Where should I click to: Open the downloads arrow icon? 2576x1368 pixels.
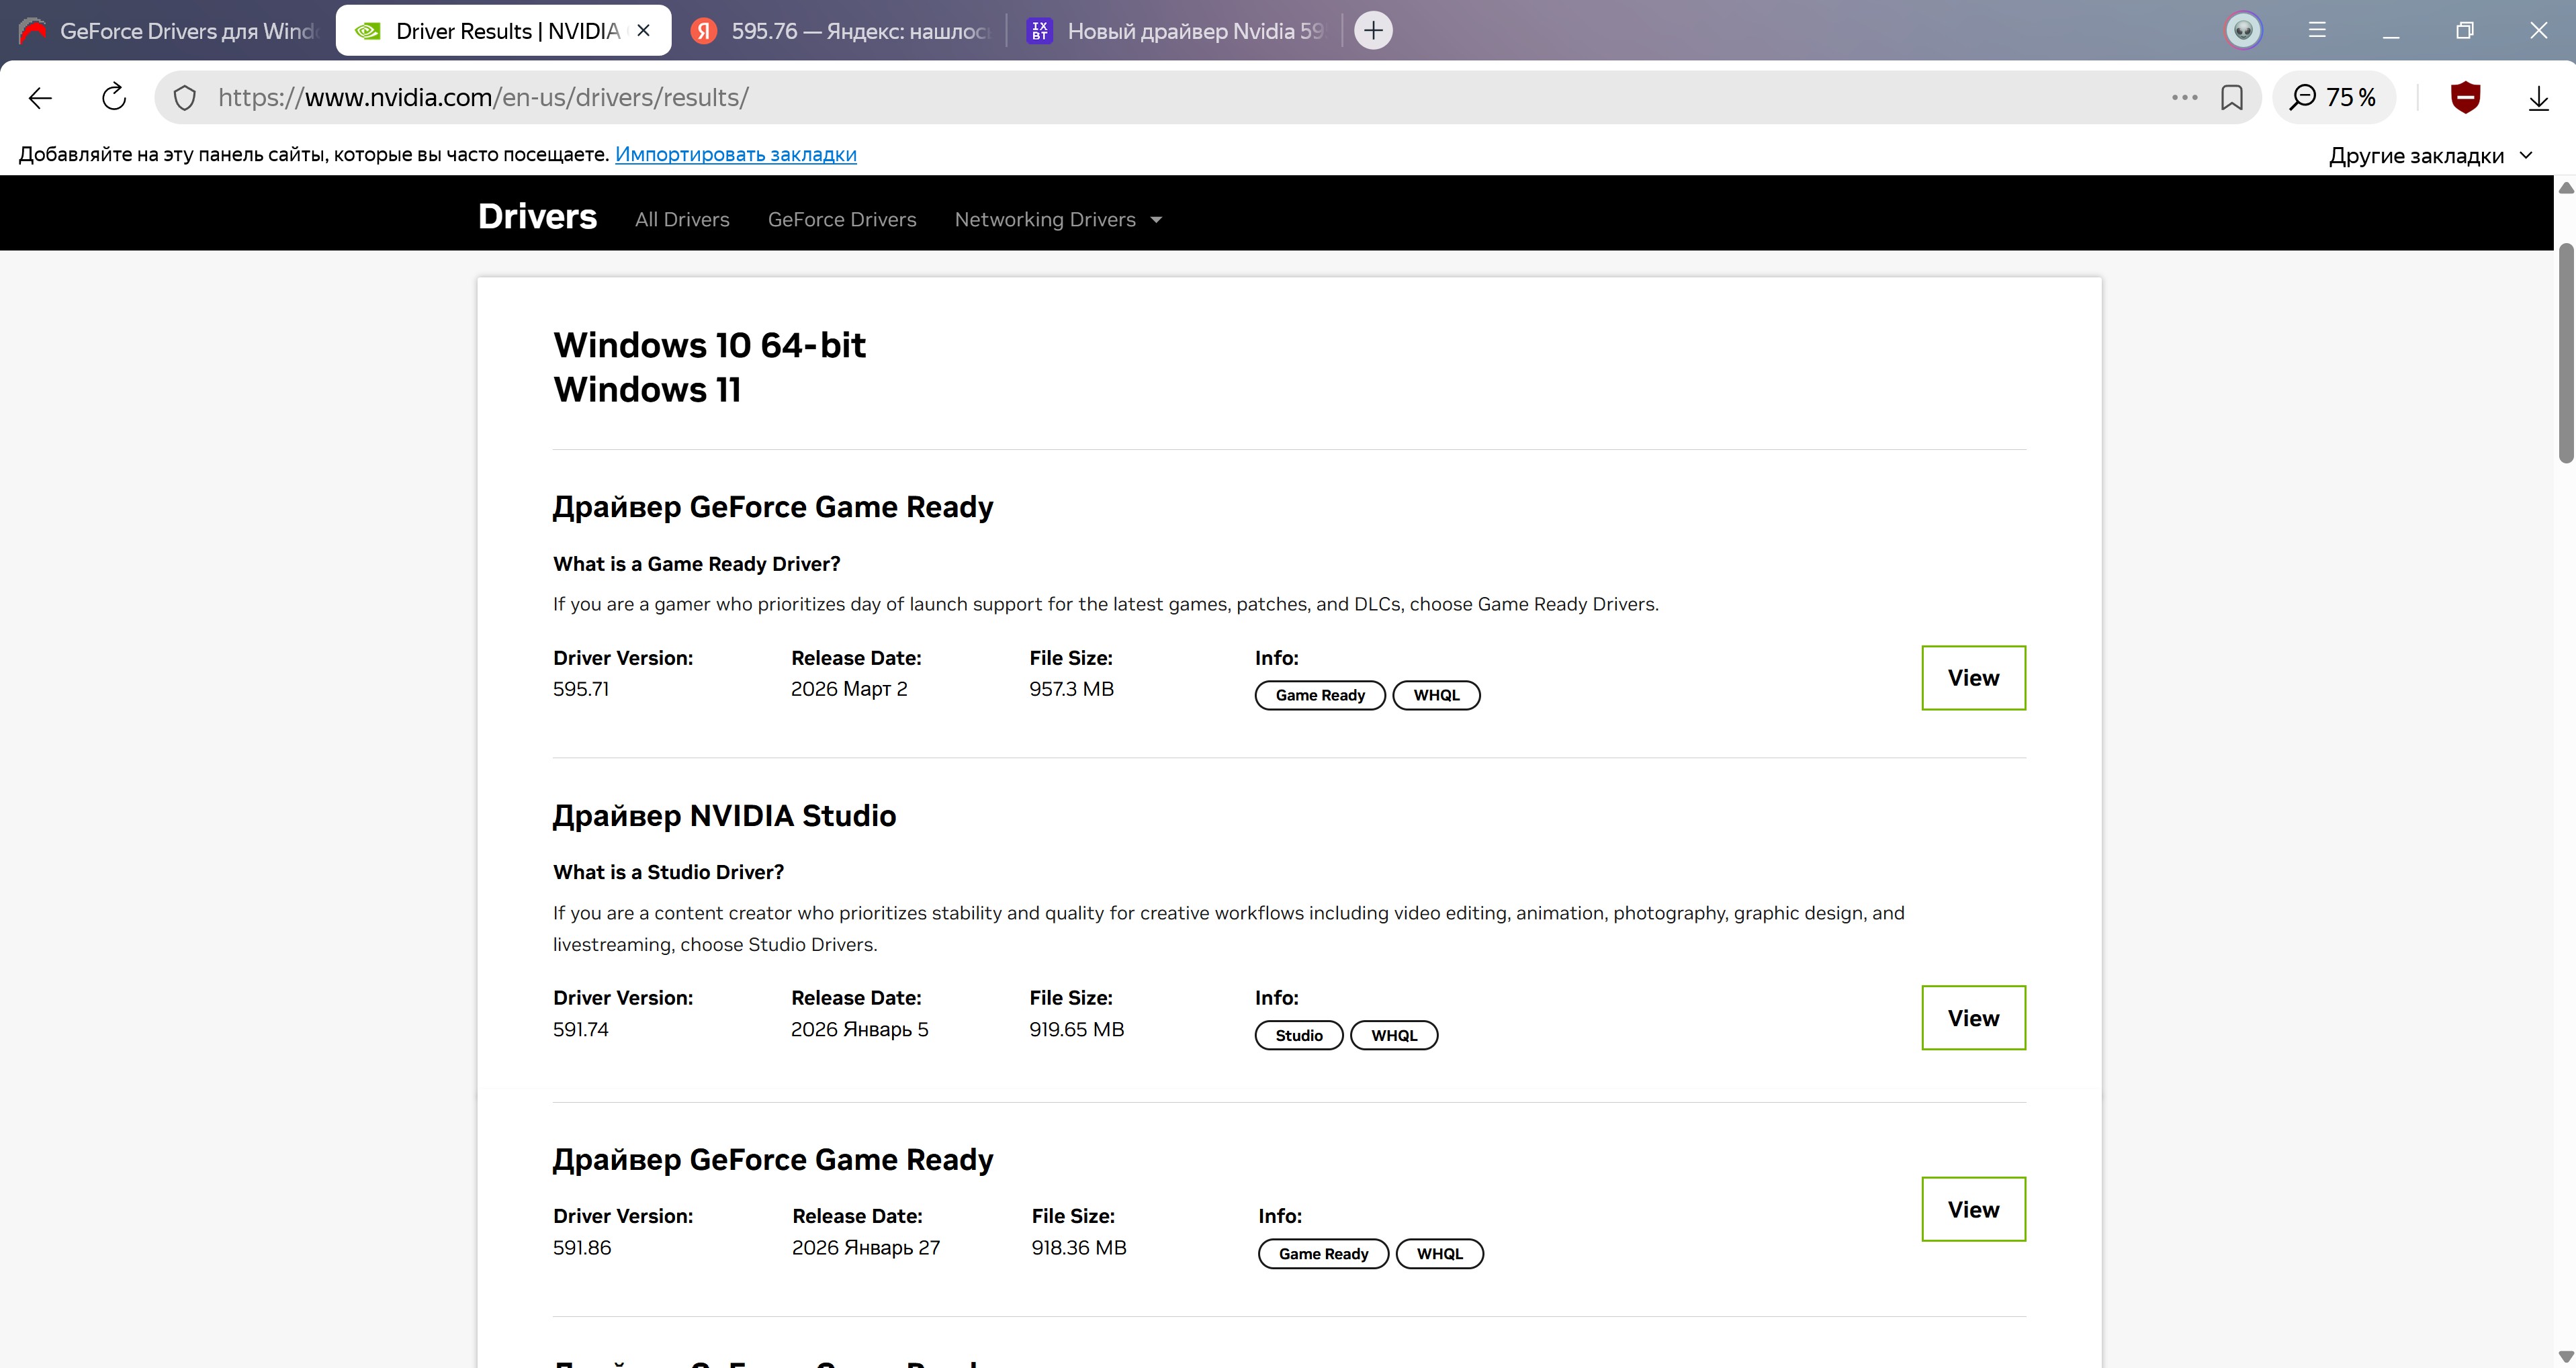(2538, 97)
